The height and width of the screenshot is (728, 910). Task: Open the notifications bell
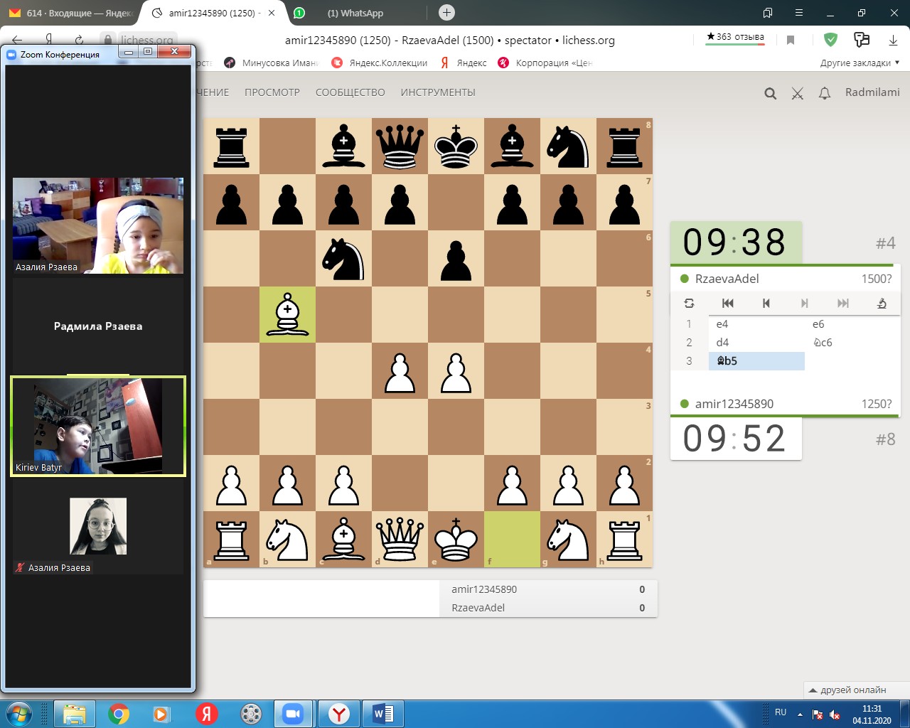tap(825, 94)
